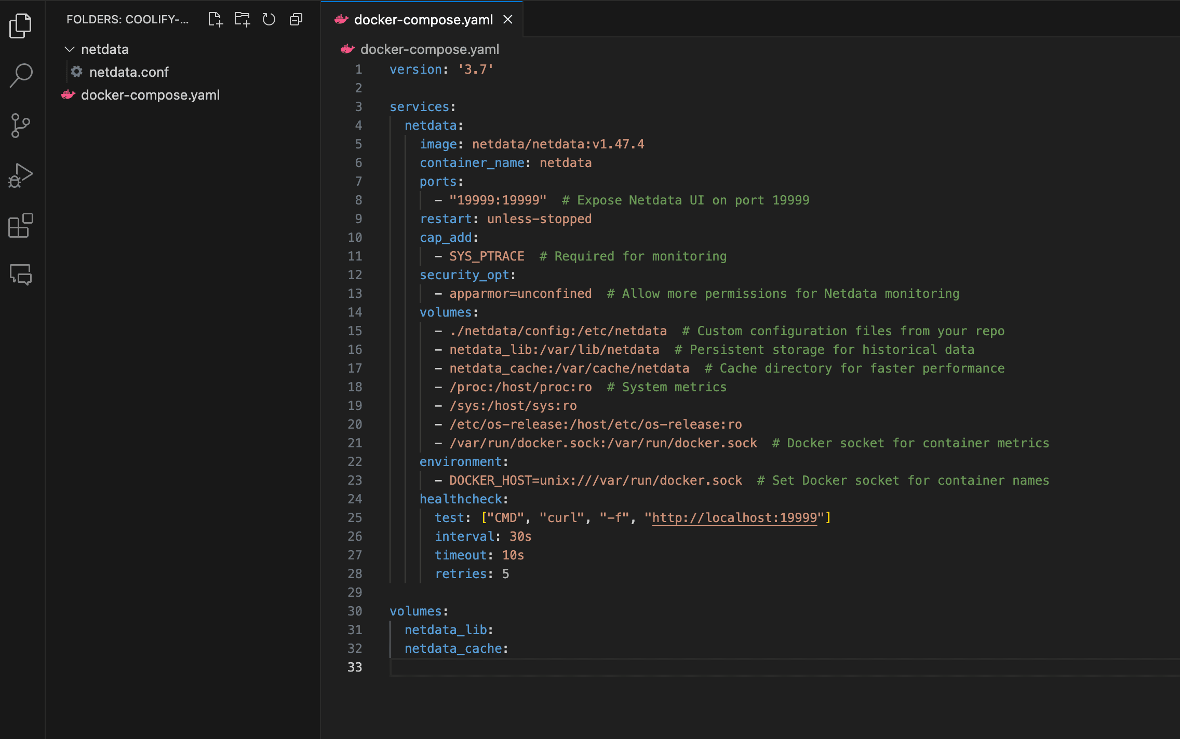1180x739 pixels.
Task: Open the Search view in activity bar
Action: click(21, 75)
